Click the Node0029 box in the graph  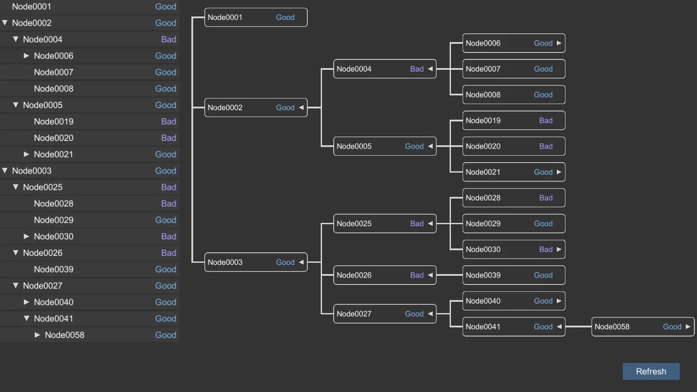click(x=514, y=224)
